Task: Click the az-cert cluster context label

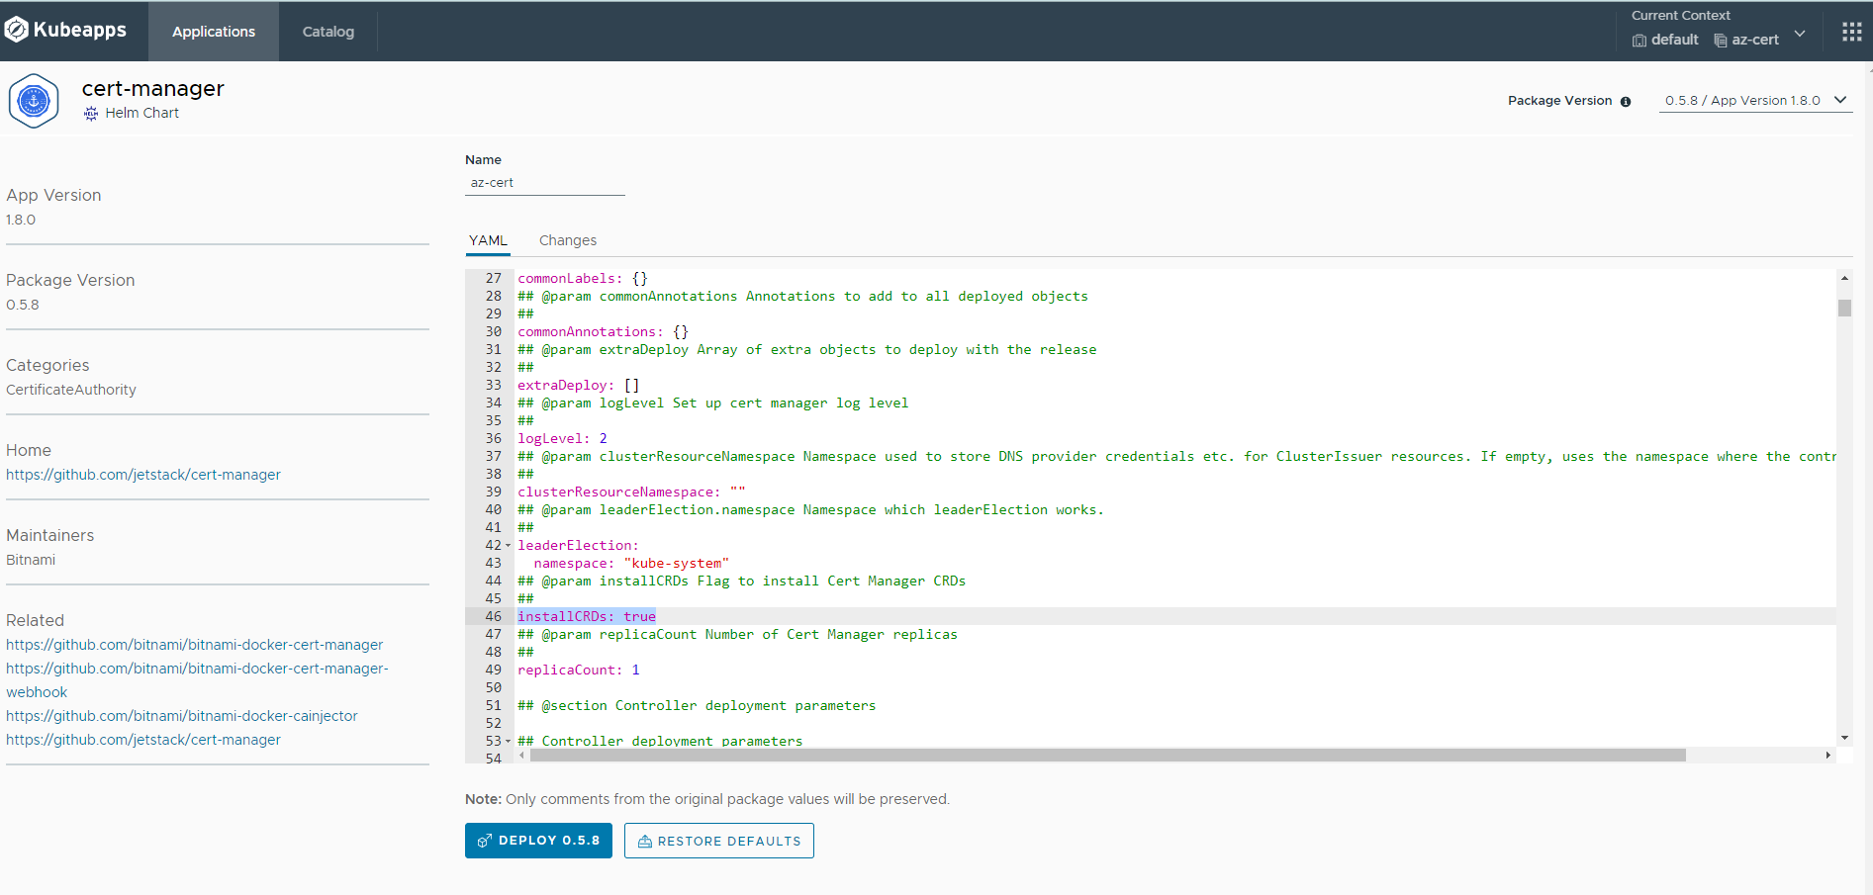Action: (x=1746, y=40)
